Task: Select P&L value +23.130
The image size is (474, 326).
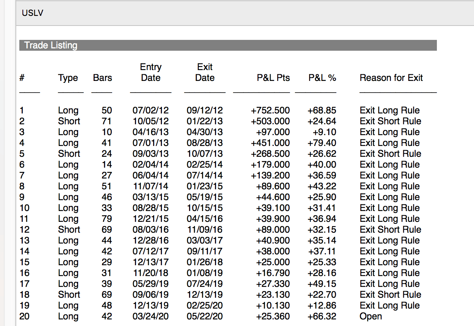Action: (273, 295)
